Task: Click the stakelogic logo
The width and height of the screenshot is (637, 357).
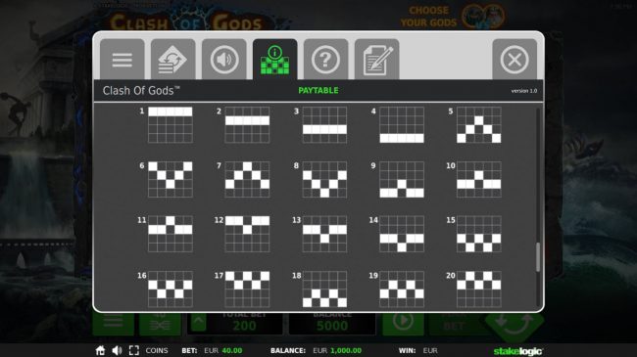Action: (518, 351)
